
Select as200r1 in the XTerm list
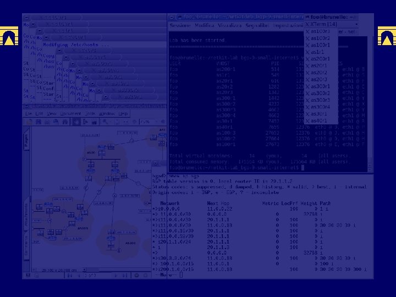(x=321, y=59)
